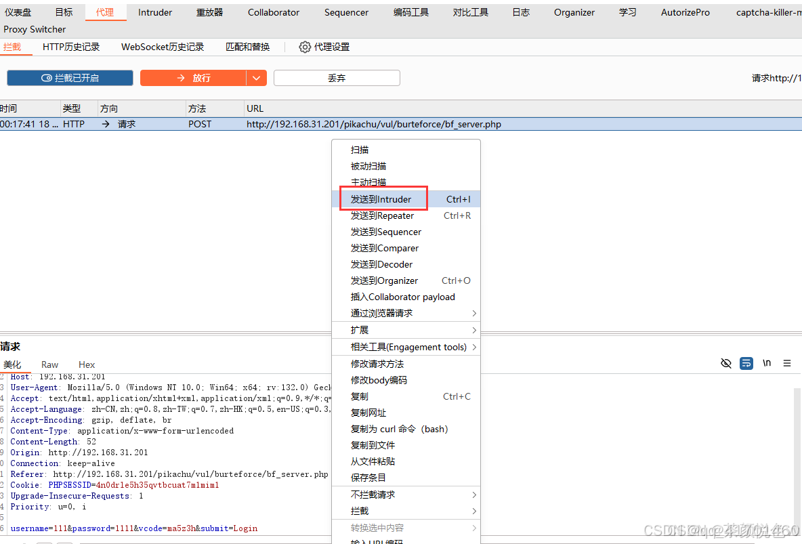Choose 发送到Decoder in the context menu
This screenshot has width=802, height=544.
point(406,265)
